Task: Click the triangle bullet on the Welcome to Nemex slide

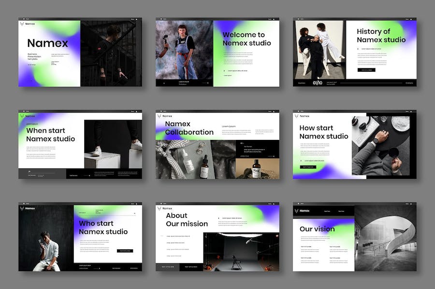Action: 224,70
